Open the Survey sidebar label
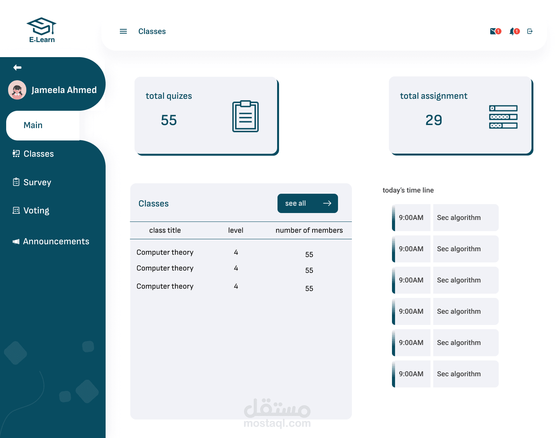This screenshot has height=438, width=555. pos(37,182)
